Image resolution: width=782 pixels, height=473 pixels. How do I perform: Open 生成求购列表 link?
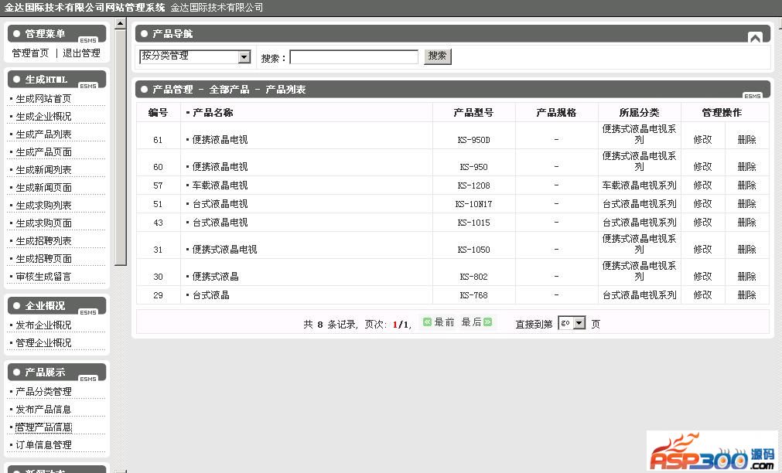(43, 206)
